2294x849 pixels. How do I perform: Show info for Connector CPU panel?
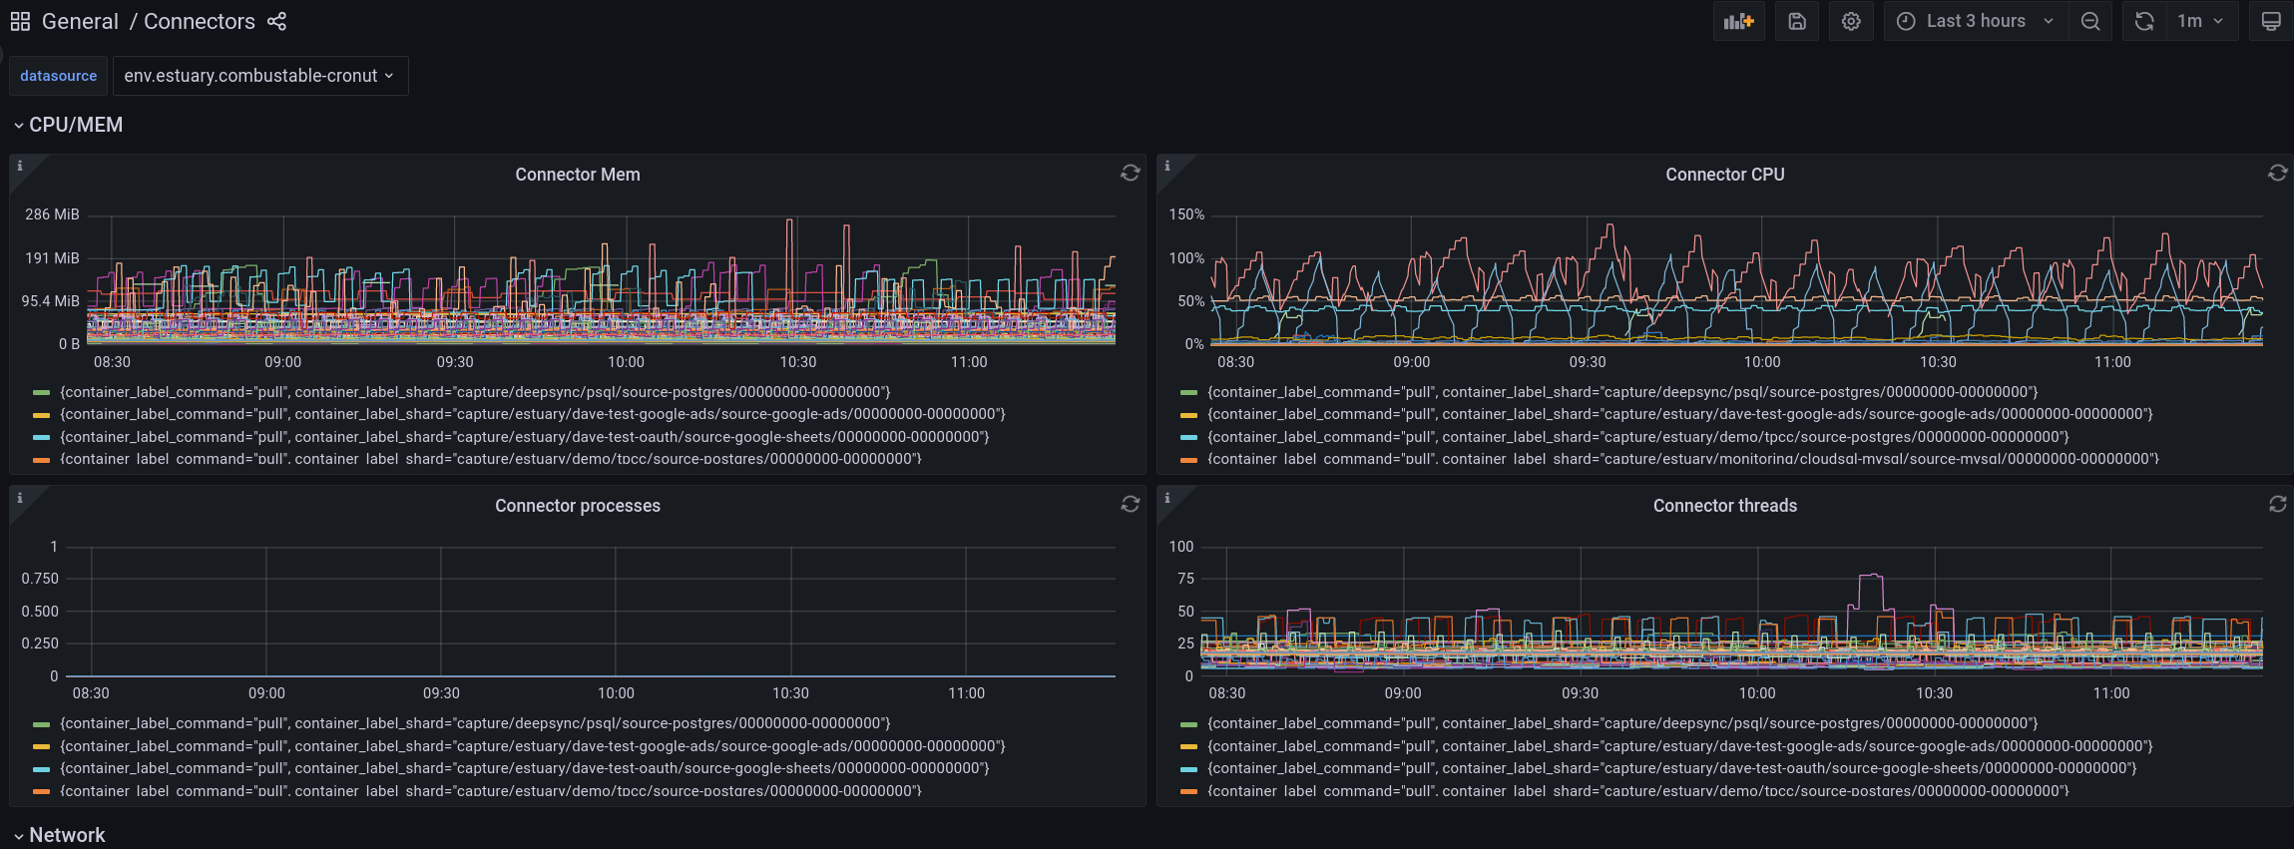[1166, 166]
